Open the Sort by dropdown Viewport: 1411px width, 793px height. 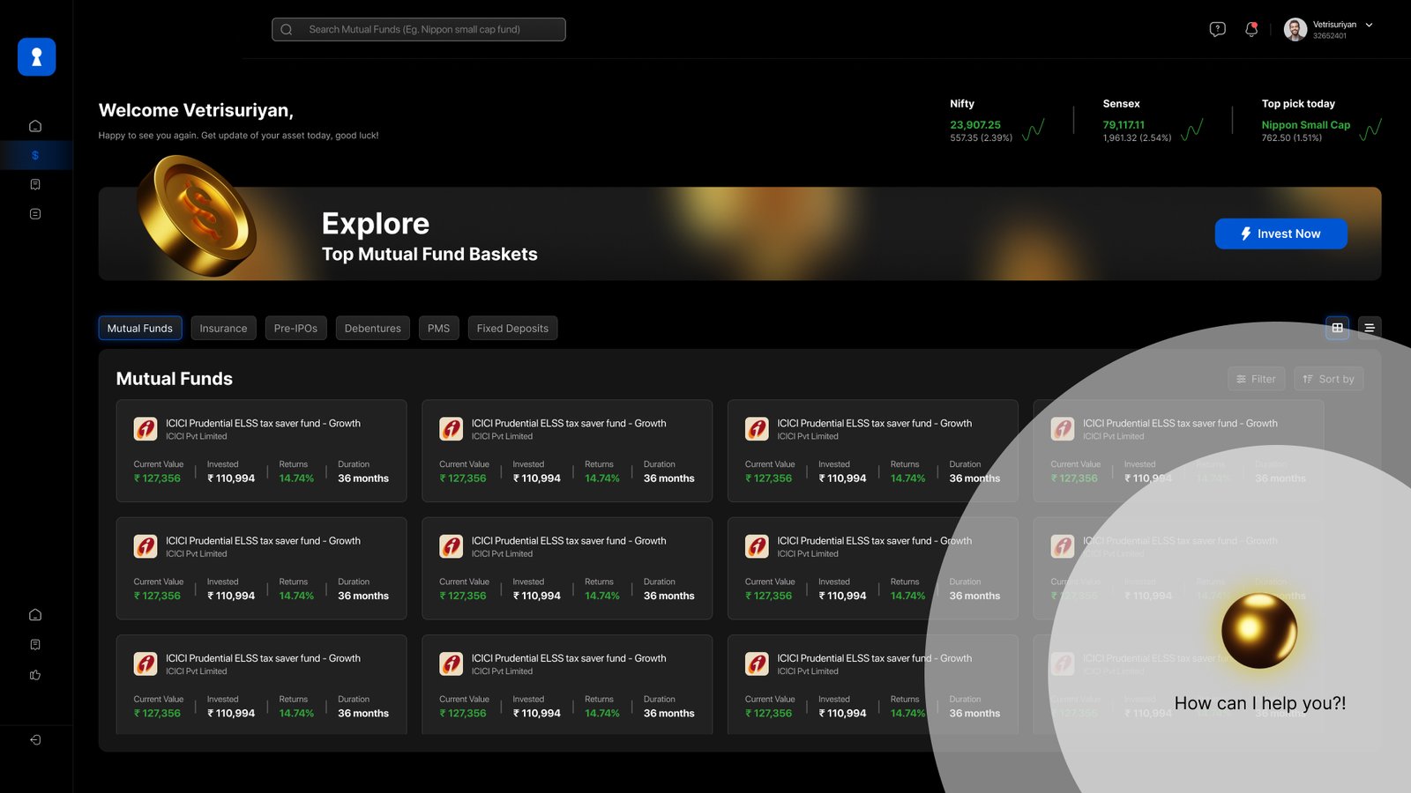(1328, 379)
